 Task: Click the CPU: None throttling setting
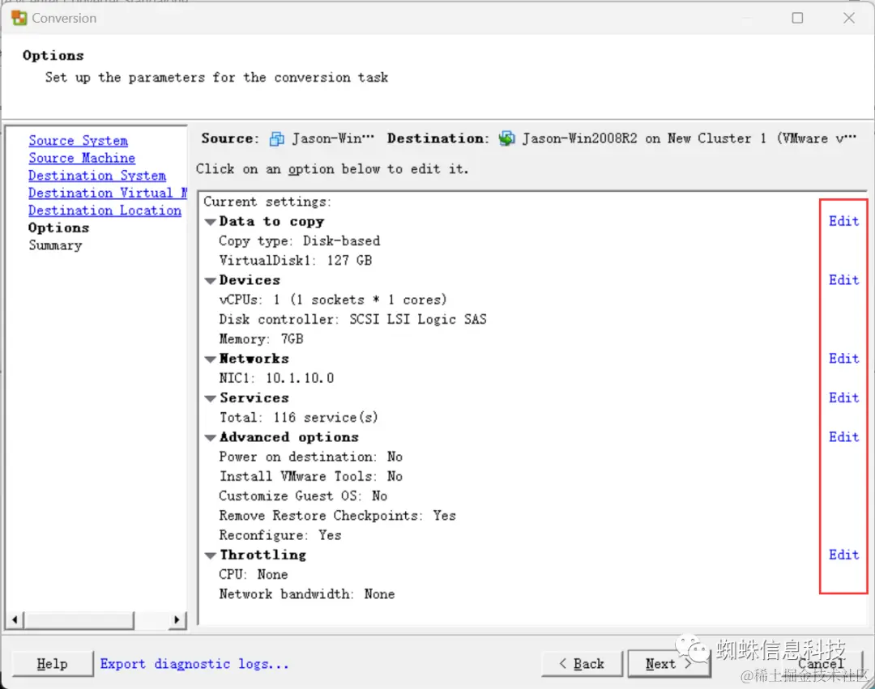(254, 575)
